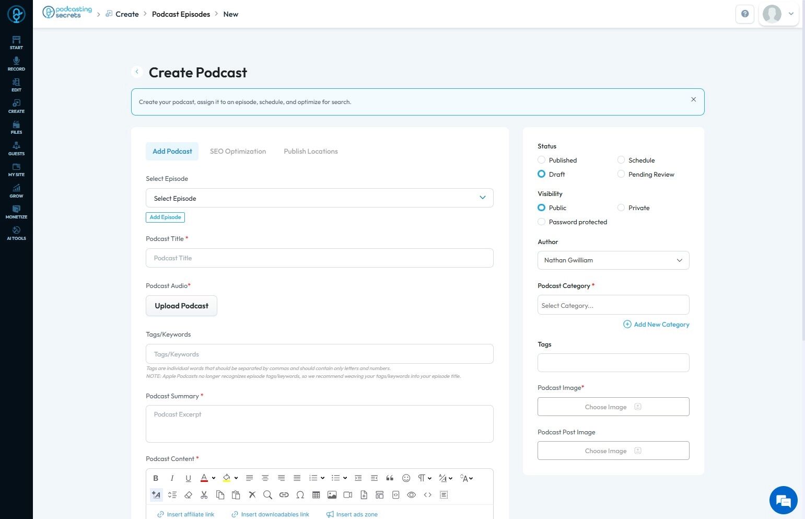Click the Upload Podcast button
The image size is (805, 519).
(x=181, y=306)
